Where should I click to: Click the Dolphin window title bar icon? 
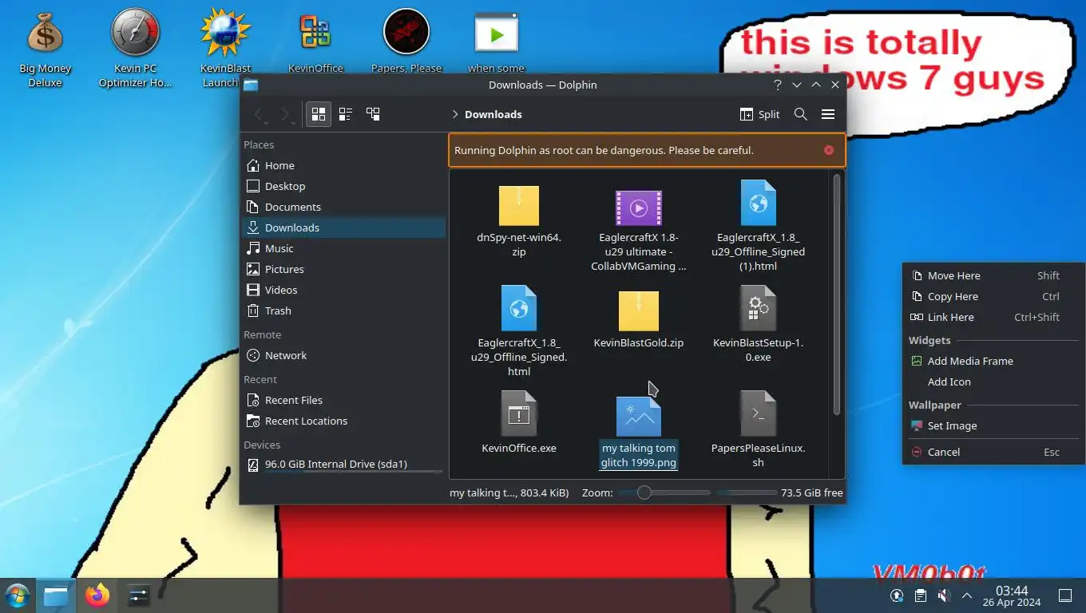click(251, 85)
